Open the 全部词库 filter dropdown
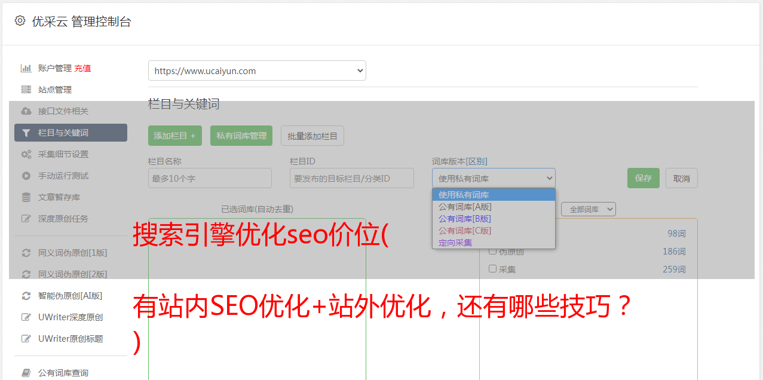Viewport: 763px width, 380px height. click(589, 209)
